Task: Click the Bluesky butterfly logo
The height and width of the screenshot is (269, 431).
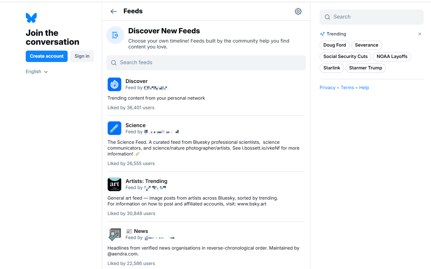Action: pyautogui.click(x=31, y=18)
